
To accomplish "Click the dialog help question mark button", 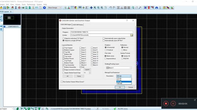I will (x=127, y=20).
